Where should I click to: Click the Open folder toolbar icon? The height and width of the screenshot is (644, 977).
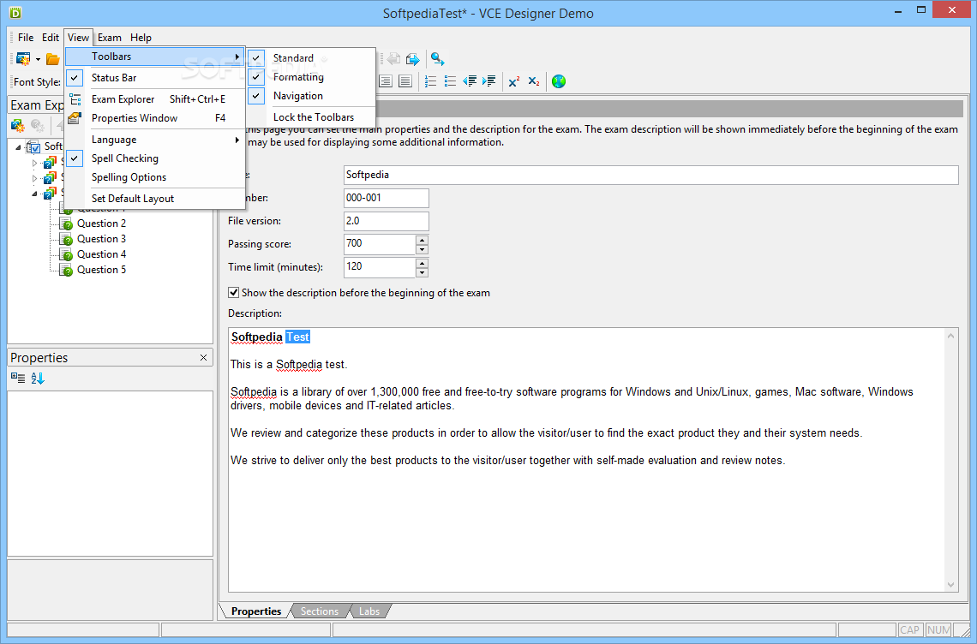[x=54, y=59]
